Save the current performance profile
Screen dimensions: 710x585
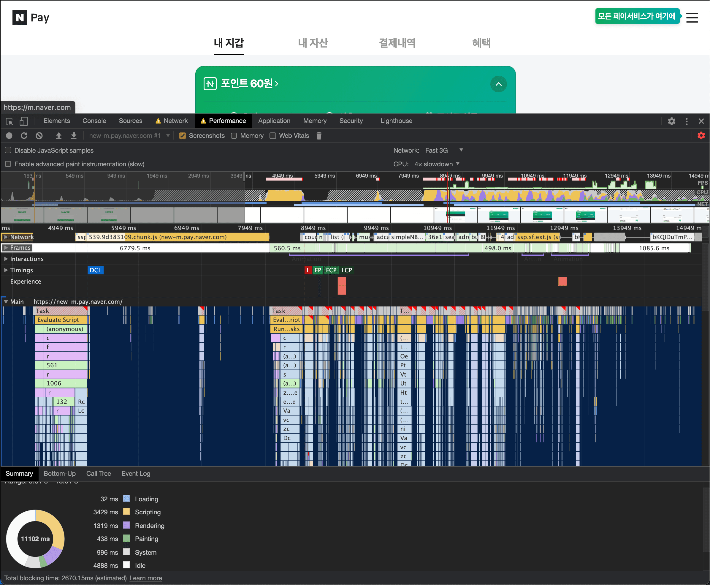tap(74, 135)
